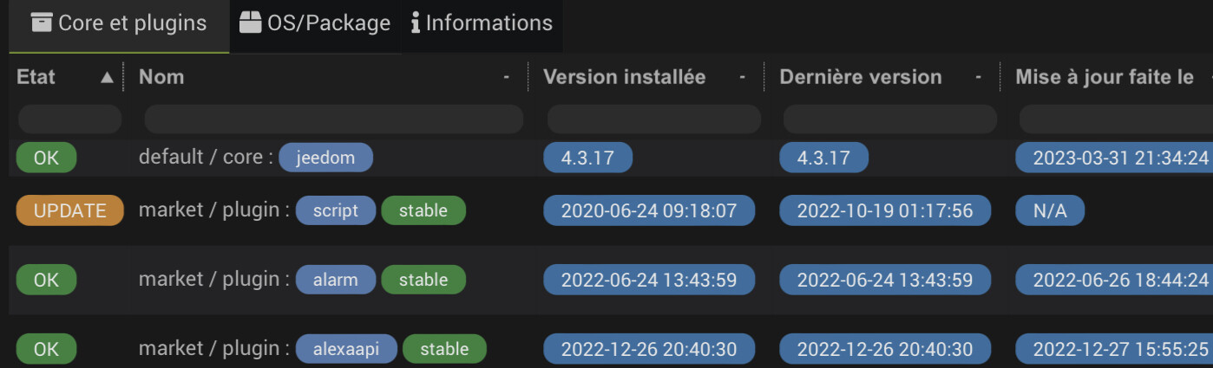Image resolution: width=1213 pixels, height=368 pixels.
Task: Click the alexaapi plugin name badge
Action: click(x=346, y=349)
